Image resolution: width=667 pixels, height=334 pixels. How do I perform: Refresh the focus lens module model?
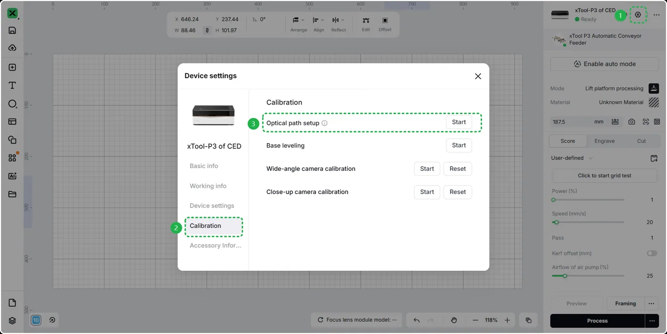coord(320,320)
